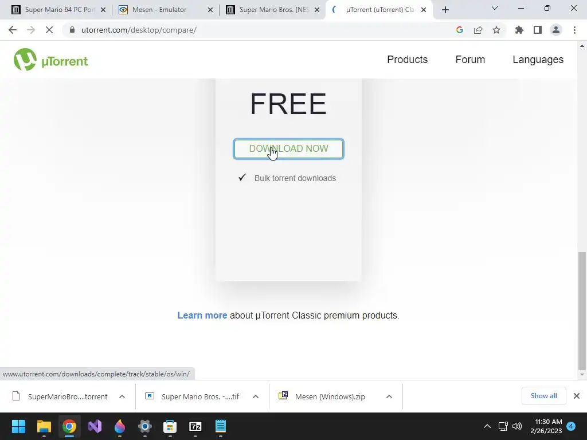The height and width of the screenshot is (440, 587).
Task: Click the "Bulk torrent downloads" text
Action: click(295, 178)
